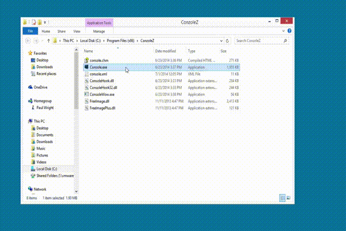Viewport: 346px width, 231px height.
Task: Open Desktop under This PC
Action: coord(42,128)
